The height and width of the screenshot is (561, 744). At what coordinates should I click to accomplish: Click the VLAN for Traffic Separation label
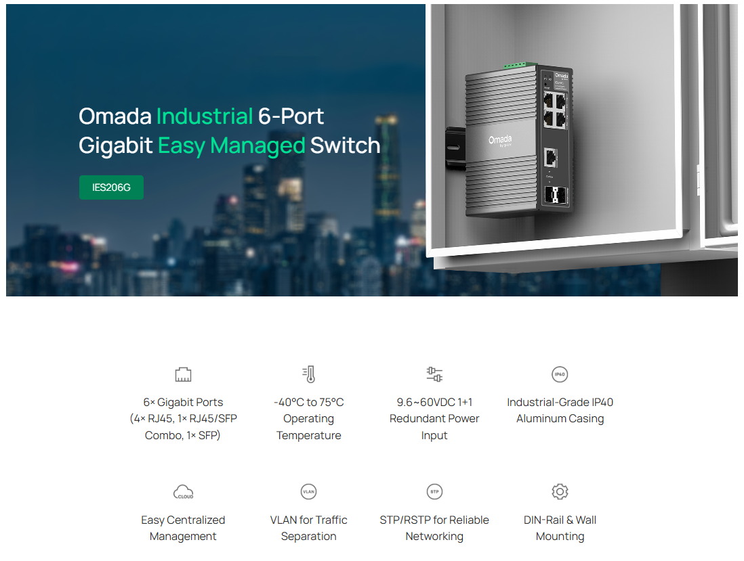[309, 528]
